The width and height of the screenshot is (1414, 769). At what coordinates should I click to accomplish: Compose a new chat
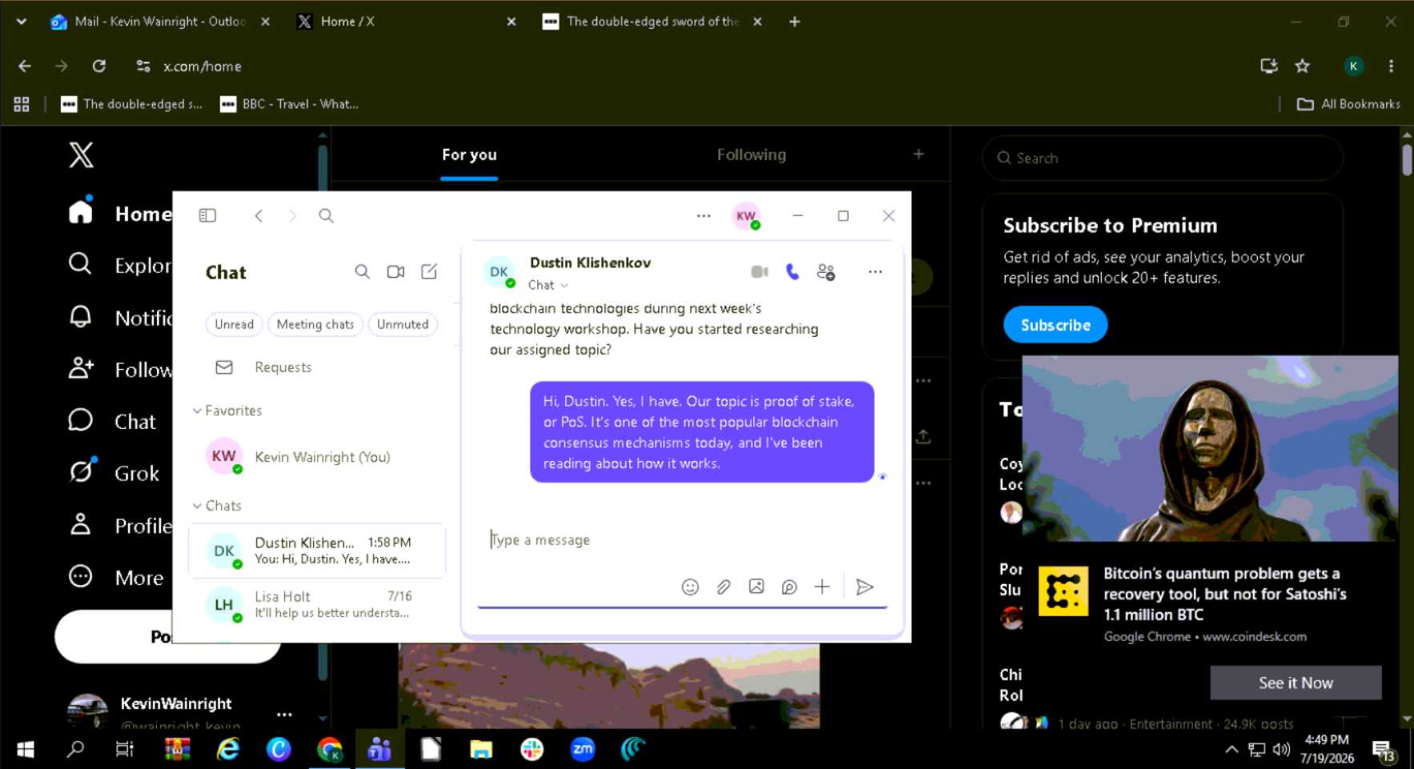(429, 272)
